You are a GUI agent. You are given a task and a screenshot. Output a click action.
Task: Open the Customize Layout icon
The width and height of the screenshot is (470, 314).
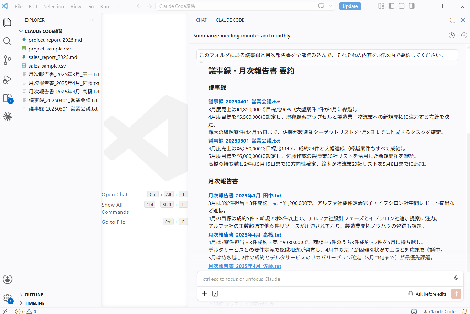[381, 6]
